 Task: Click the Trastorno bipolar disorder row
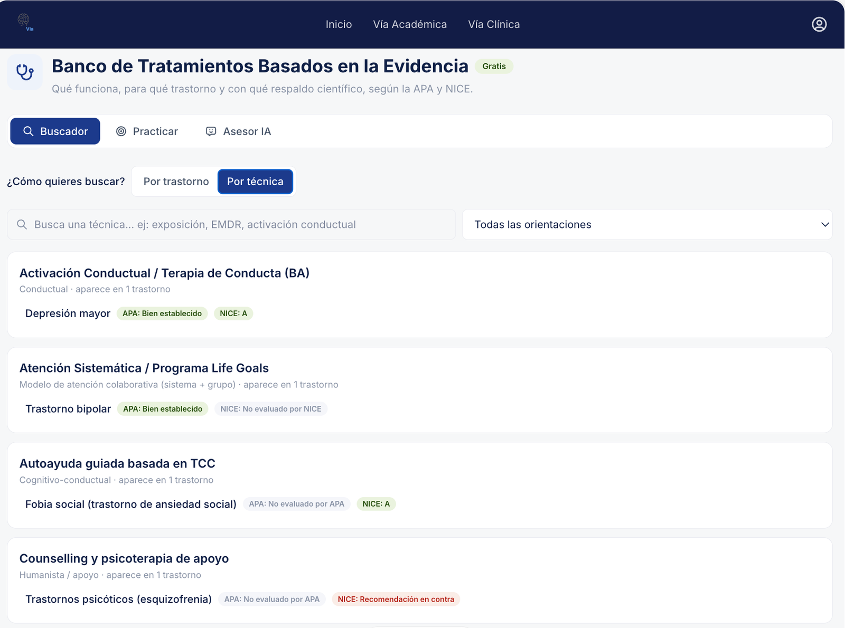[x=68, y=409]
